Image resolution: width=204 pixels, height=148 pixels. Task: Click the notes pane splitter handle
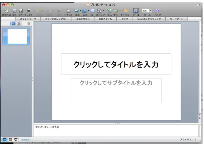117,124
